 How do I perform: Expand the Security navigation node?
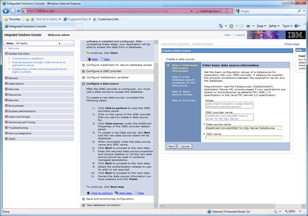(x=6, y=100)
